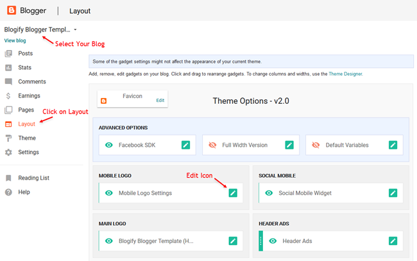Go to Stats in the sidebar
This screenshot has width=417, height=261.
tap(25, 67)
